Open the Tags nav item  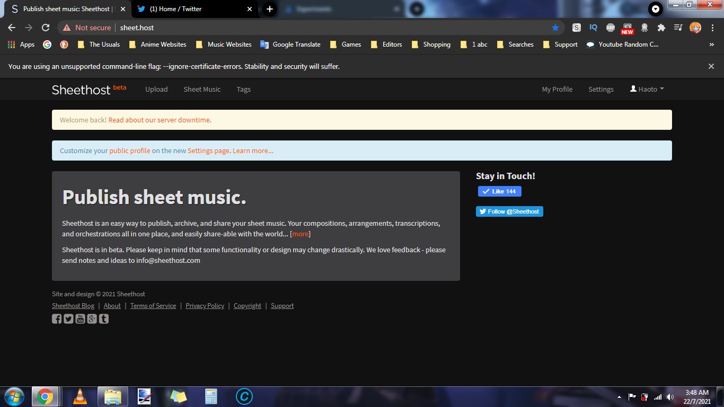click(244, 89)
